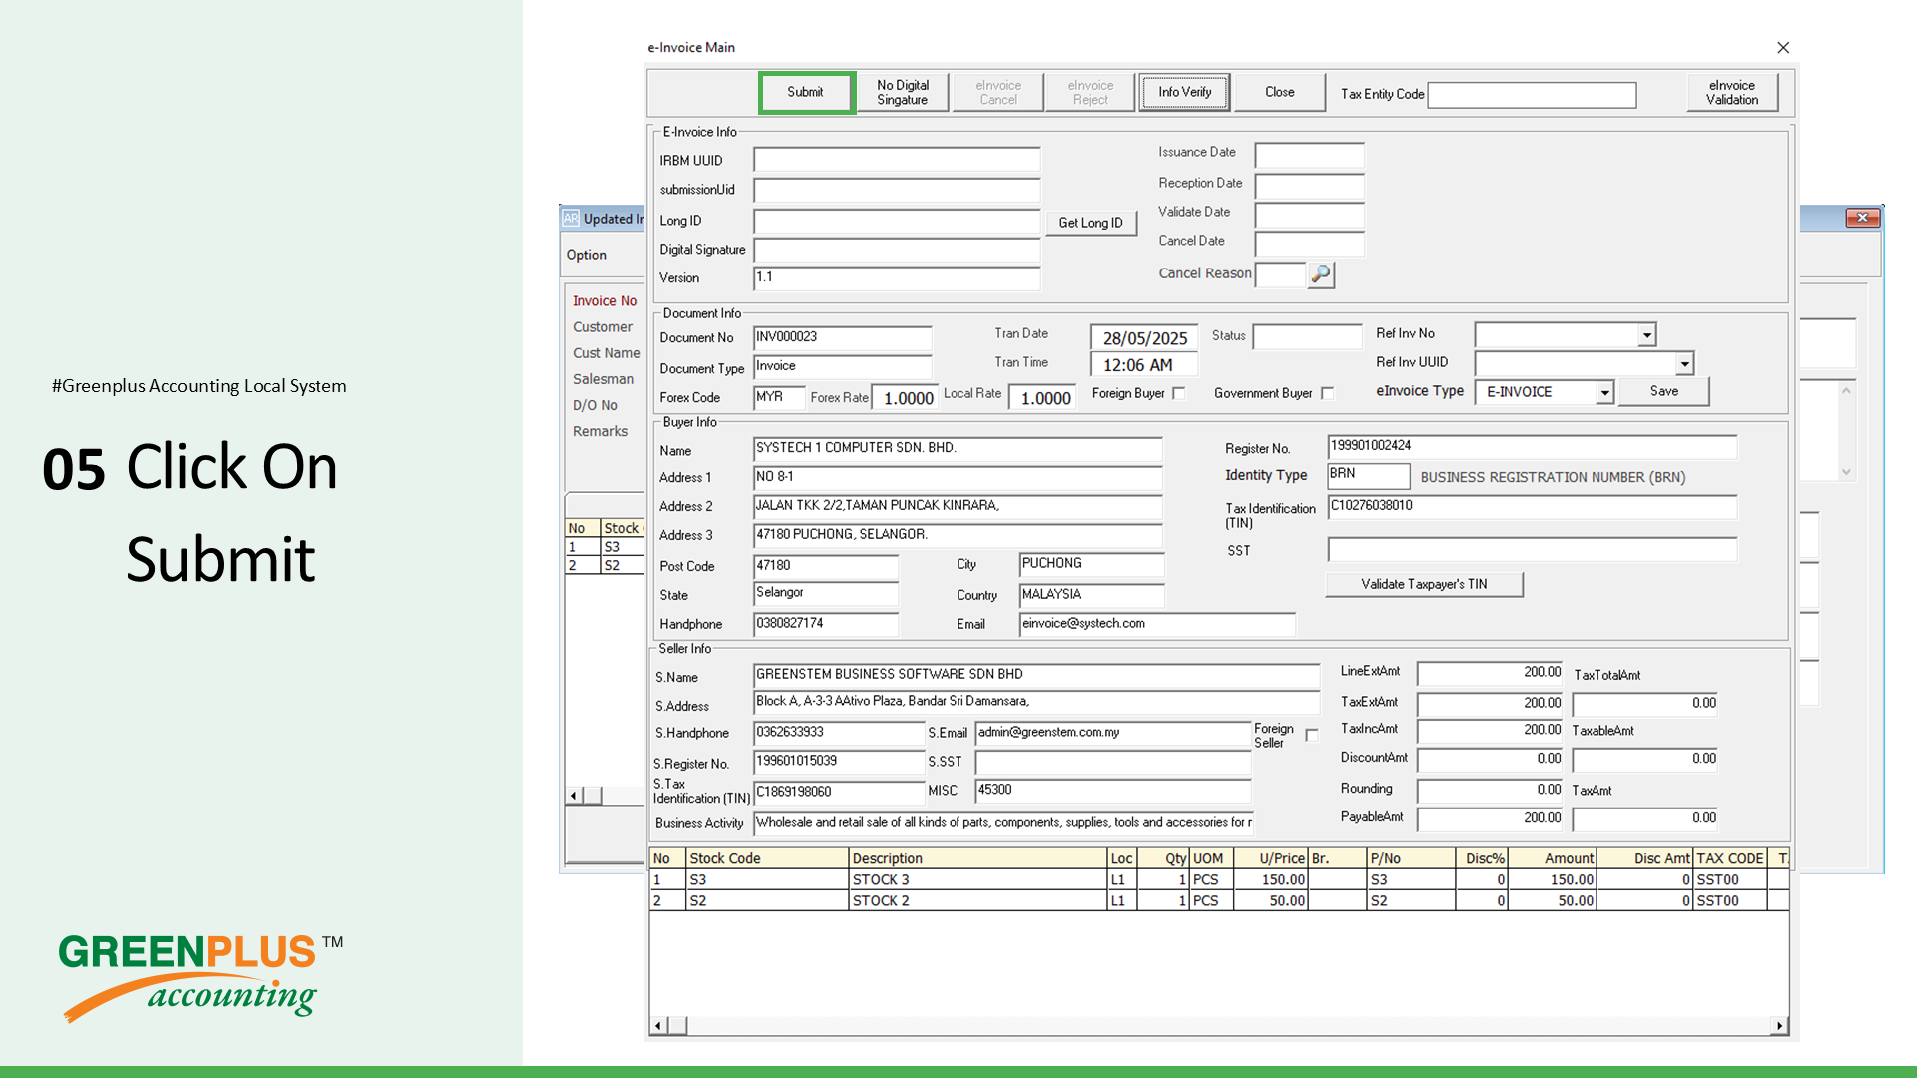Click the Tran Time field
The width and height of the screenshot is (1917, 1078).
(1143, 365)
